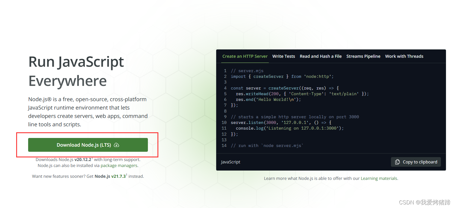
Task: Click the '// run with `node server.mjs`' comment
Action: pyautogui.click(x=267, y=145)
